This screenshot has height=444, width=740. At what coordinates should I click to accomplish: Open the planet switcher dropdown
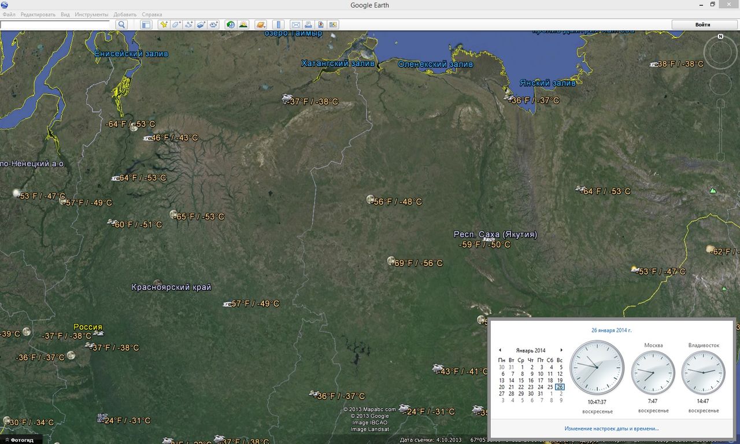pyautogui.click(x=261, y=24)
